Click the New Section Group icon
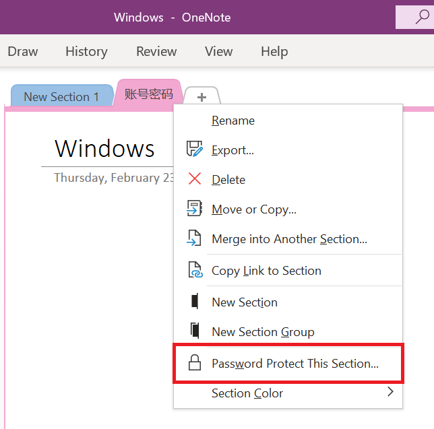Screen dimensions: 434x429 coord(195,330)
